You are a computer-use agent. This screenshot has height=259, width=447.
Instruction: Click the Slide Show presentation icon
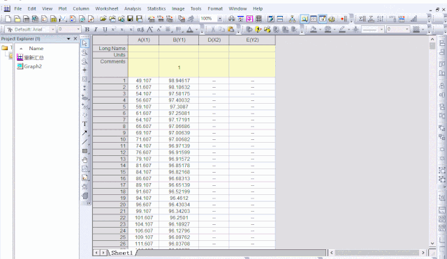coord(240,19)
